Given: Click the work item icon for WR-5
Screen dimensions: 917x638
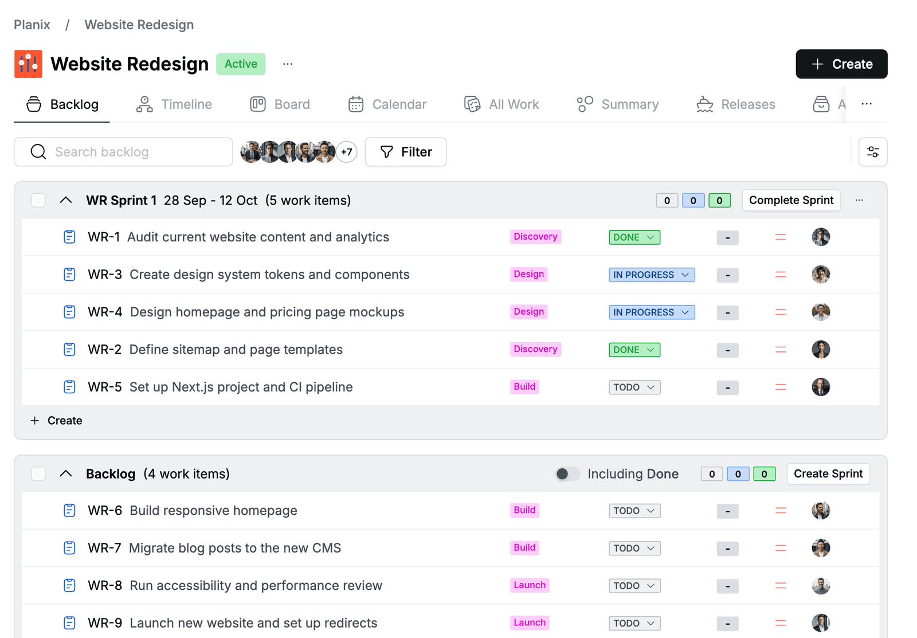Looking at the screenshot, I should click(69, 387).
